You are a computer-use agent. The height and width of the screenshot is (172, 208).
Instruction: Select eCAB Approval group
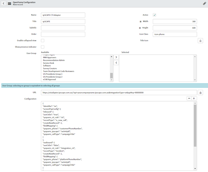49,79
